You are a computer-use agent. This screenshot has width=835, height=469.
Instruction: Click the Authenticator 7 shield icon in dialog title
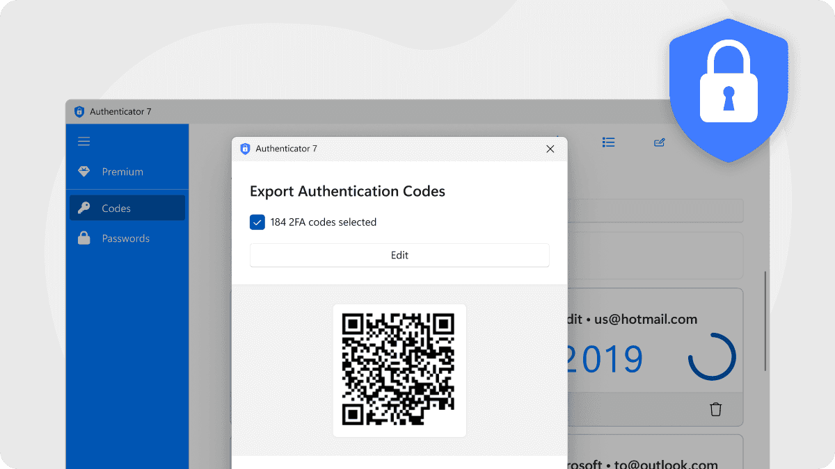coord(245,149)
